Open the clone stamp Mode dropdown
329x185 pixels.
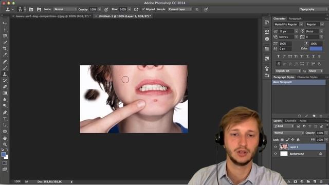[x=65, y=9]
